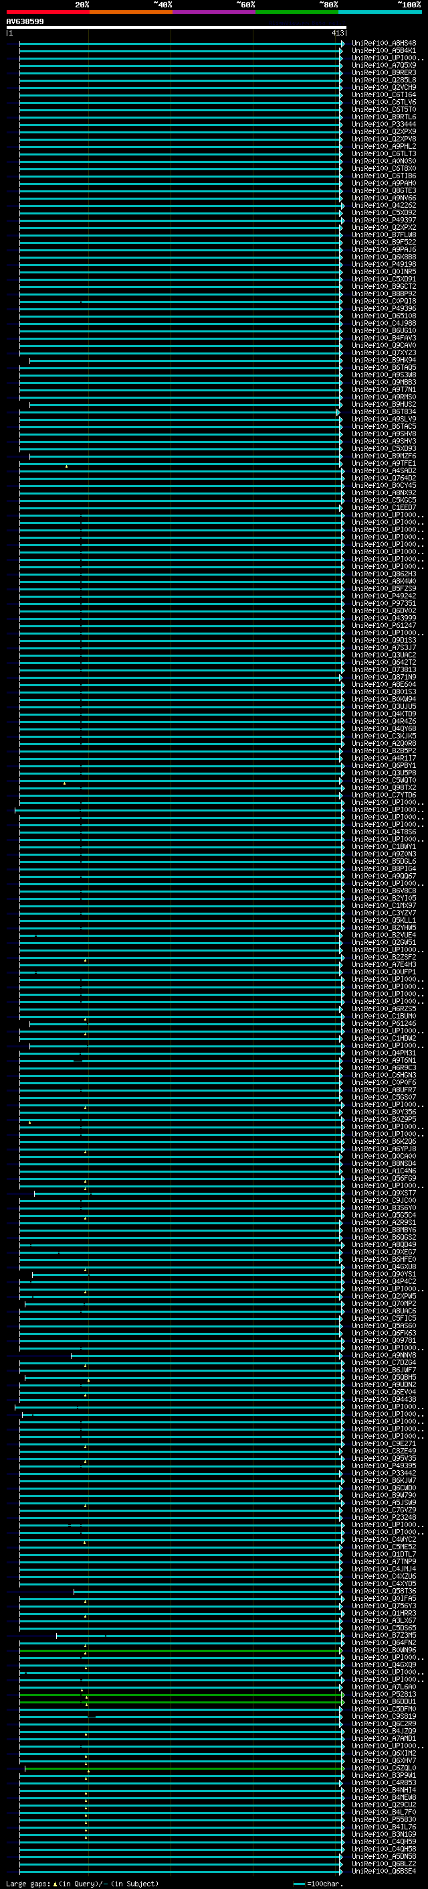Click the UniRef100_P49397 label

[383, 220]
